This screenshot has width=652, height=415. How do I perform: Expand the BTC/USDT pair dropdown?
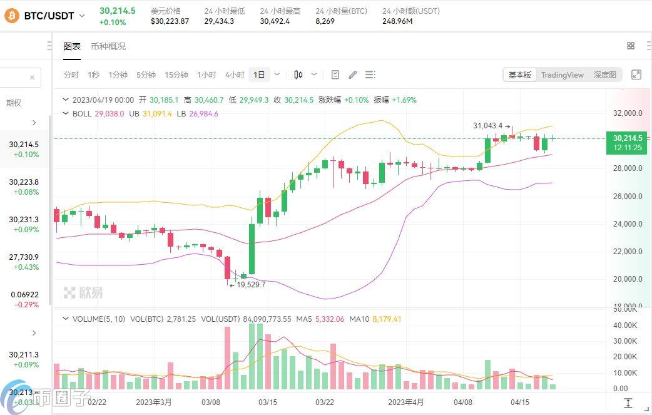82,16
